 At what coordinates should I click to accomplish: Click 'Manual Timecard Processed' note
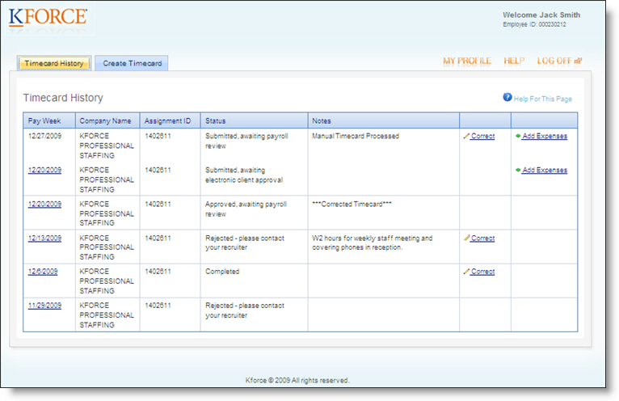(x=356, y=136)
